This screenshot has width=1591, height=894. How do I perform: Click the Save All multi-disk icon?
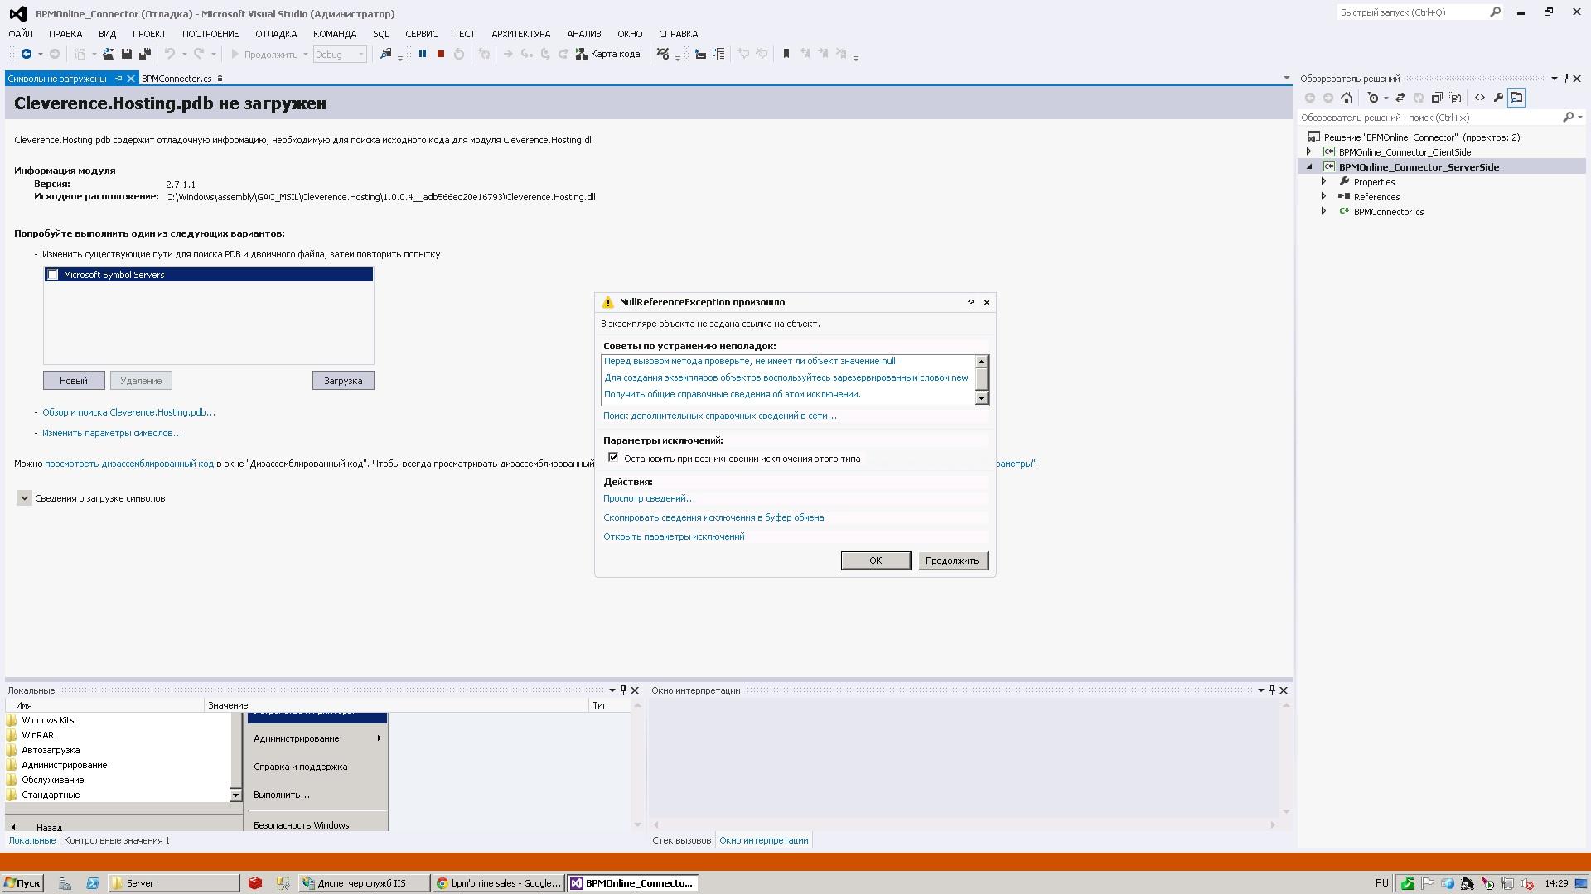coord(145,54)
